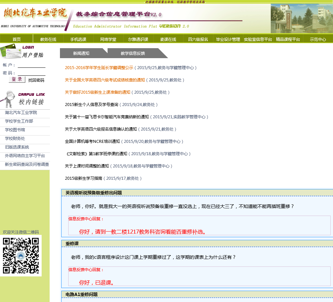Open the 2015级新生学习指南 notice
The height and width of the screenshot is (302, 333).
(84, 178)
